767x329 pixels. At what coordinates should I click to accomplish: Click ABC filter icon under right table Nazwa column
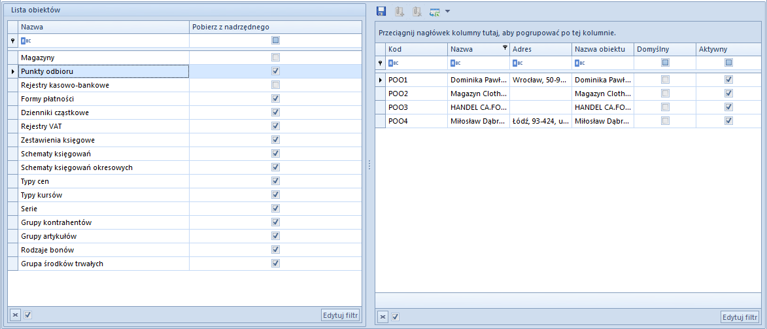pyautogui.click(x=455, y=63)
